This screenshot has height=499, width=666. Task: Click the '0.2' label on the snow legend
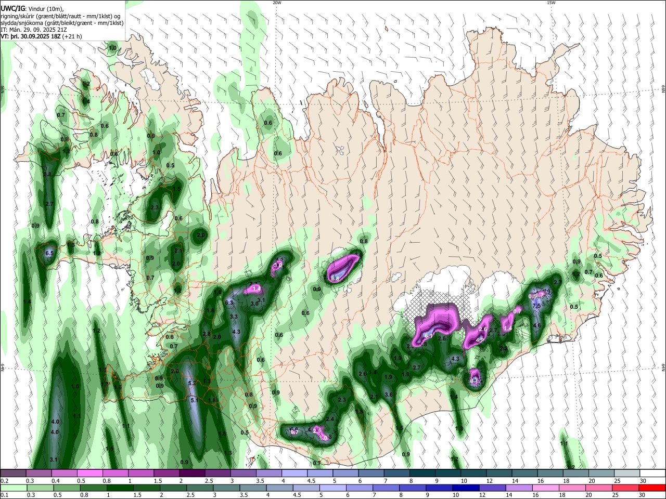(x=4, y=481)
